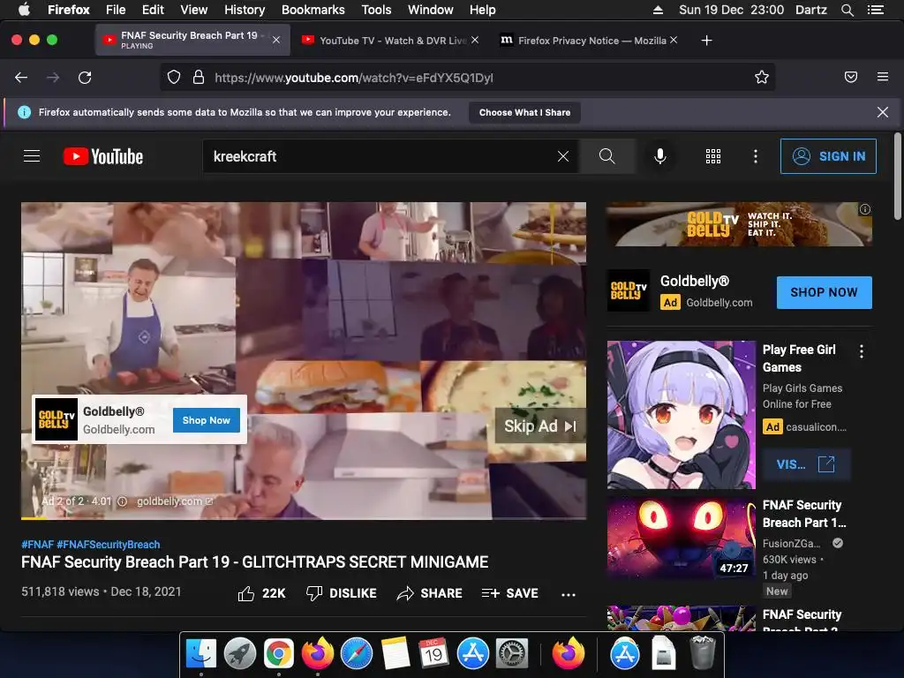
Task: Clear the kreekcraft search text
Action: coord(563,156)
